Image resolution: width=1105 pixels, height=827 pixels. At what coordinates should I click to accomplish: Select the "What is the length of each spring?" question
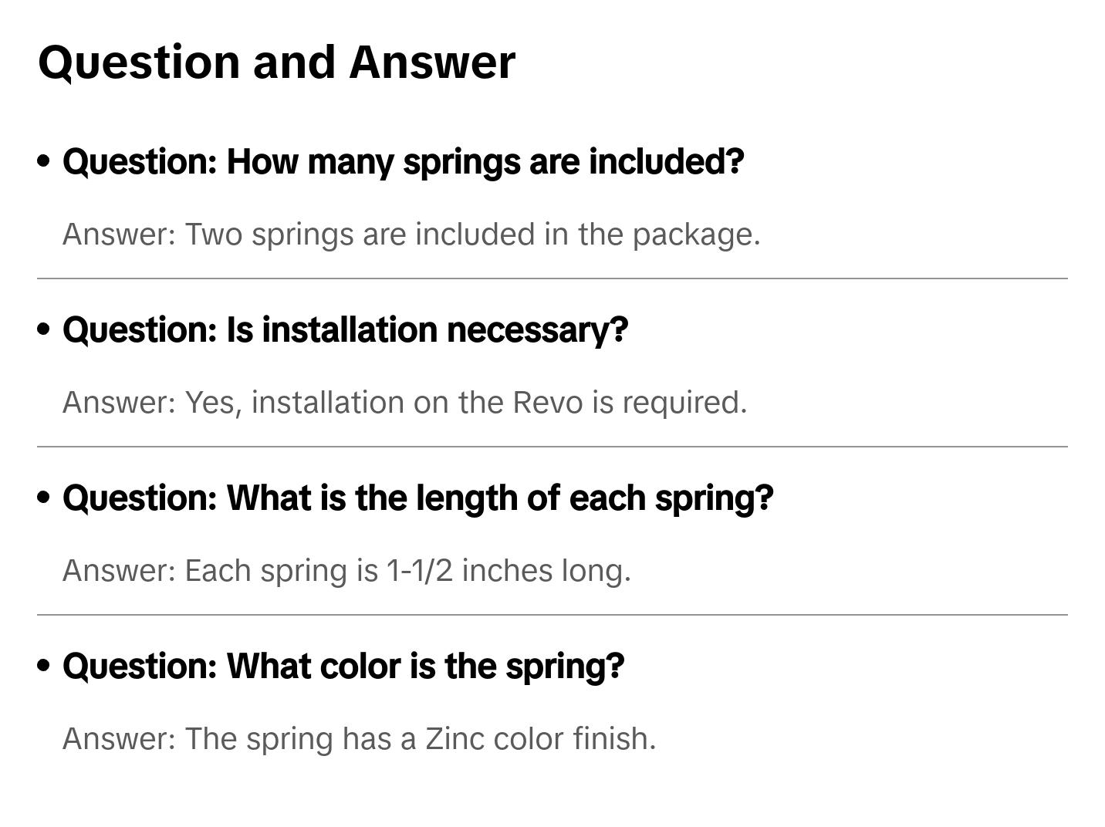(x=417, y=498)
